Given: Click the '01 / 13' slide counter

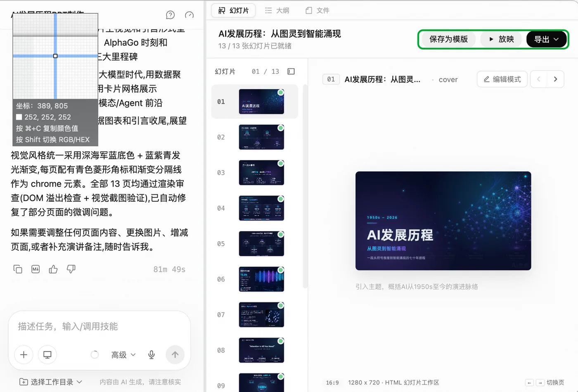Looking at the screenshot, I should (x=265, y=71).
